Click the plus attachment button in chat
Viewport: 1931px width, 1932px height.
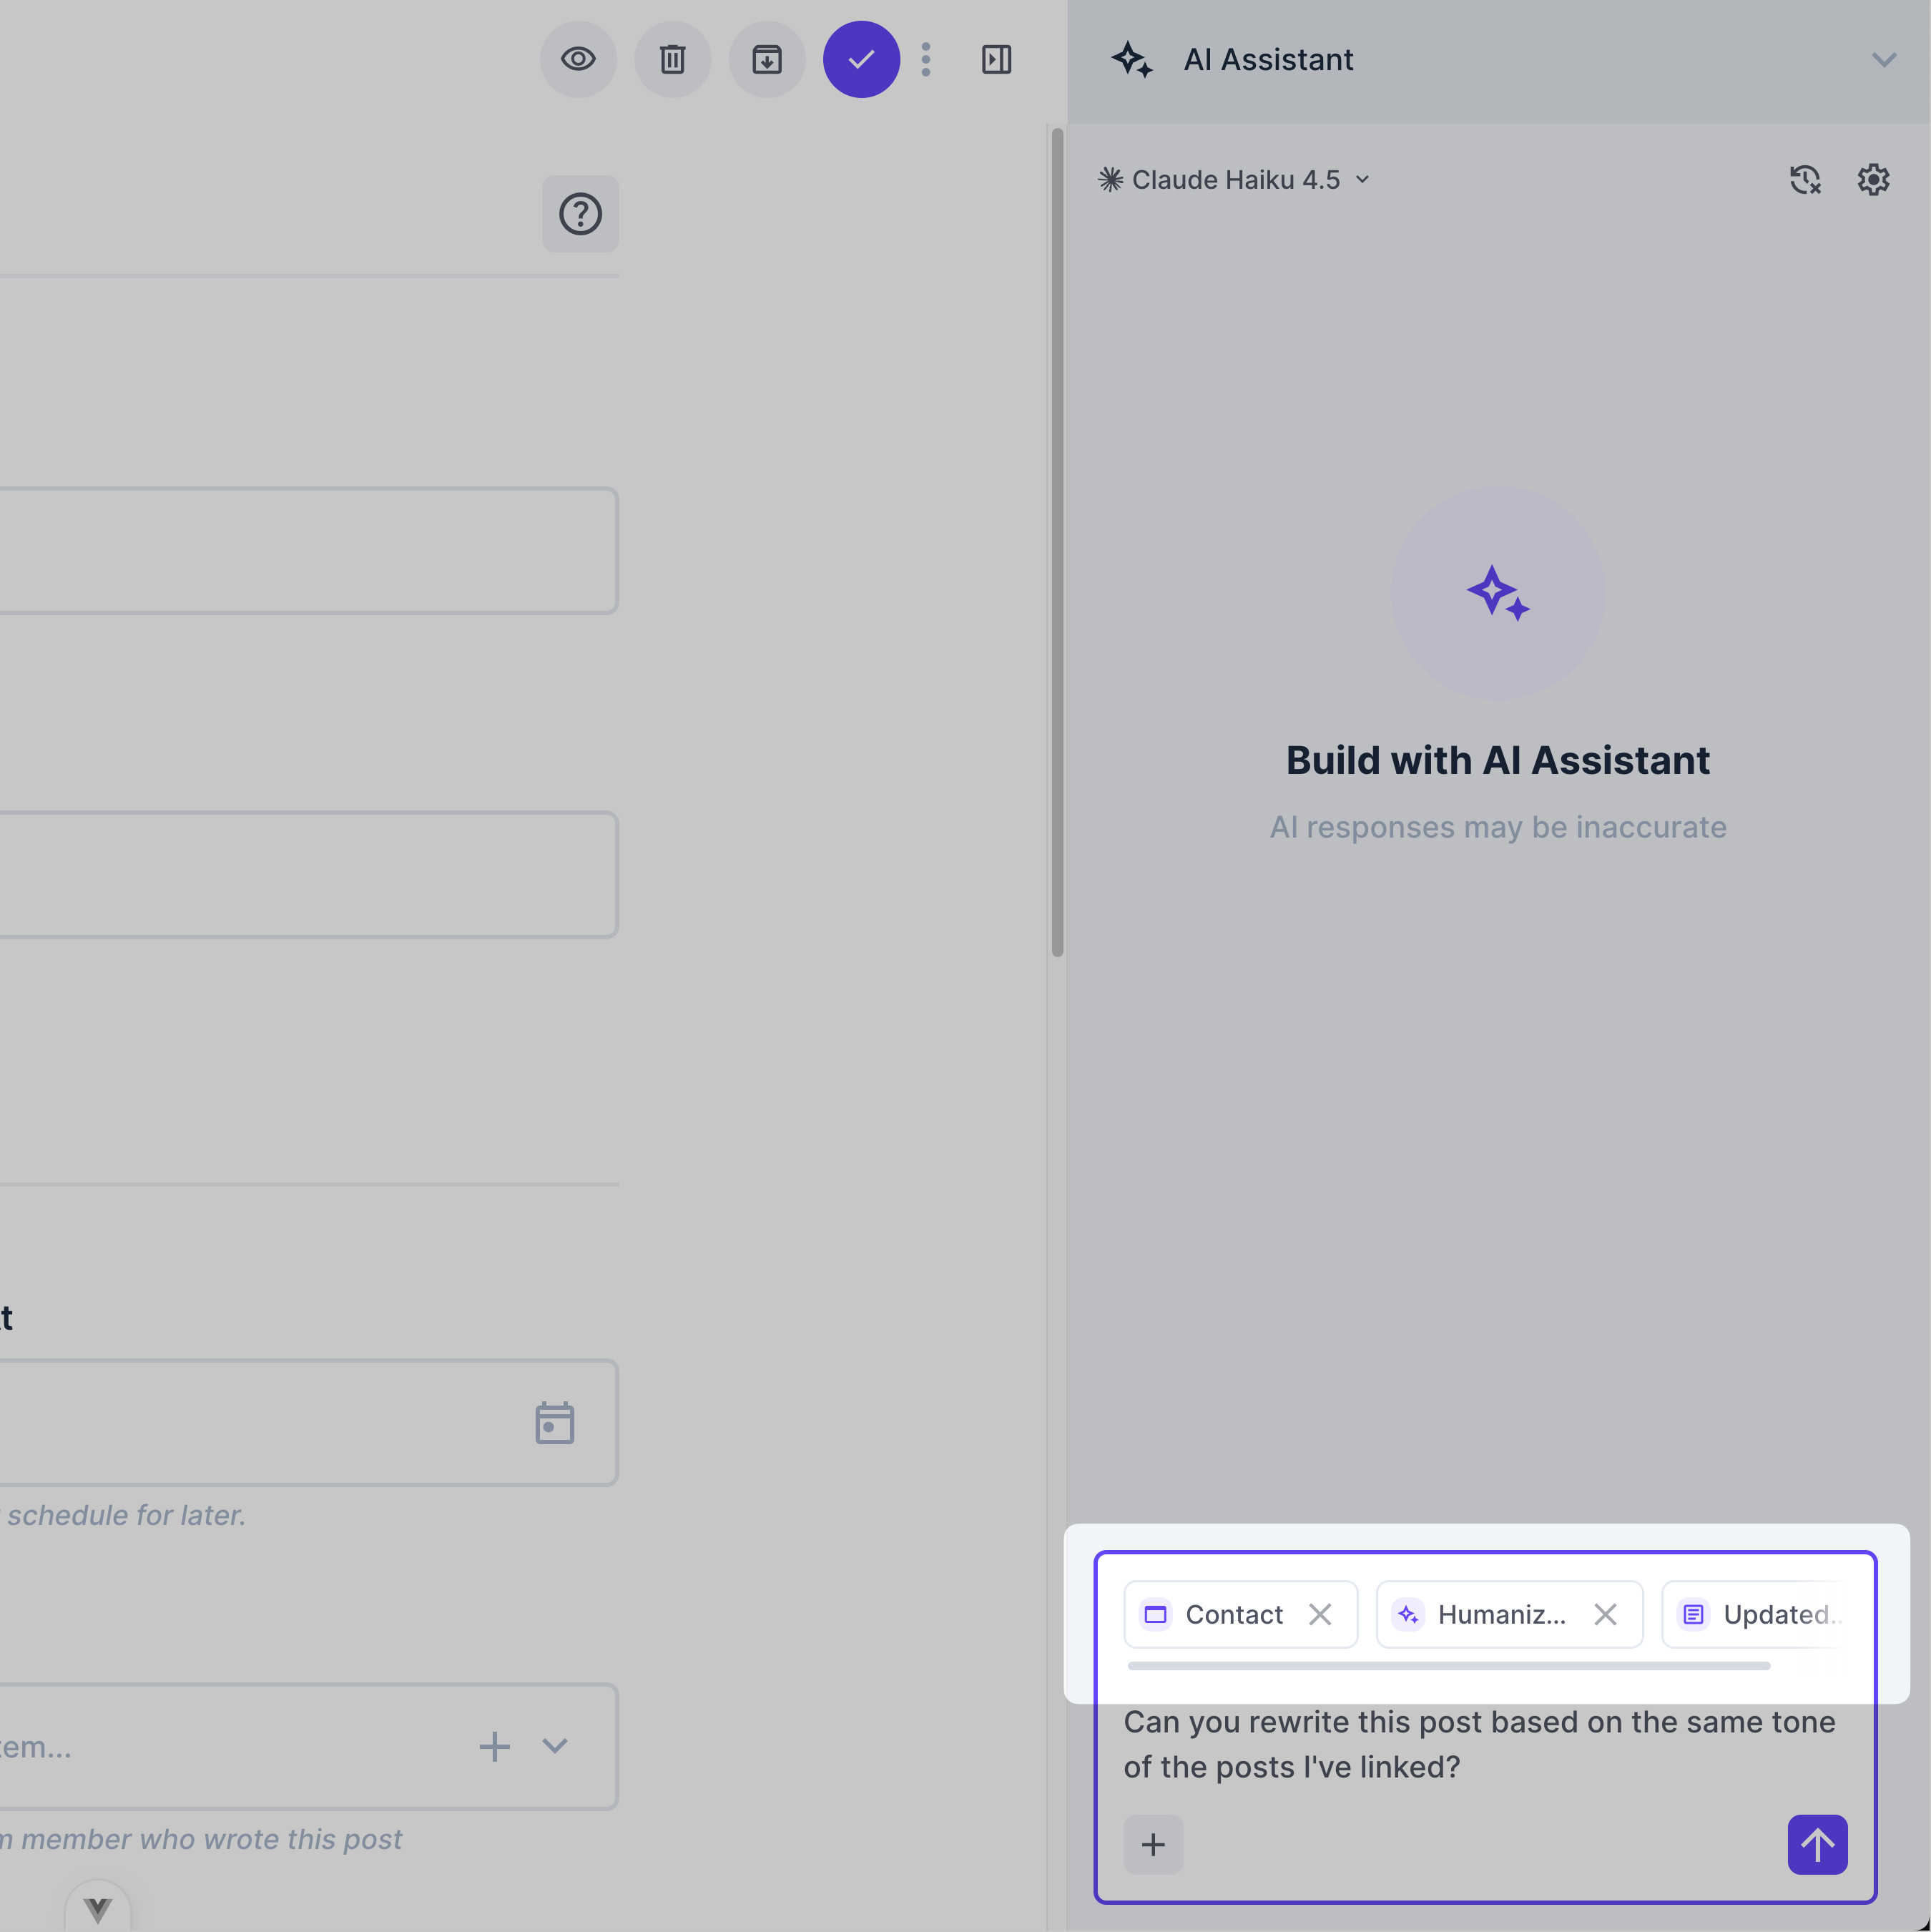[x=1153, y=1845]
